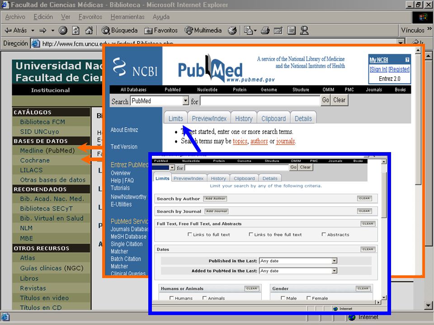Open the Nucleotide database in PubMed bar
434x325 pixels.
208,89
